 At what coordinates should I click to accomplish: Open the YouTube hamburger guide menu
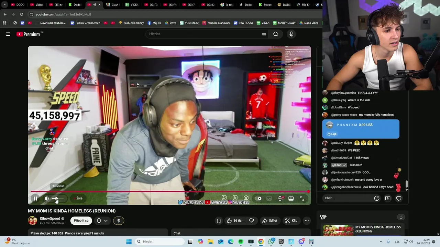[8, 34]
